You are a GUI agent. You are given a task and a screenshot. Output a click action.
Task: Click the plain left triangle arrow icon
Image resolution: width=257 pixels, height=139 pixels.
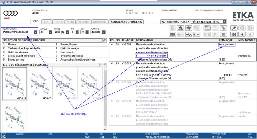(x=250, y=34)
